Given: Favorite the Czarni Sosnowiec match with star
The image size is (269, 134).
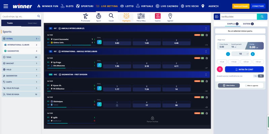Looking at the screenshot, I should tap(207, 35).
